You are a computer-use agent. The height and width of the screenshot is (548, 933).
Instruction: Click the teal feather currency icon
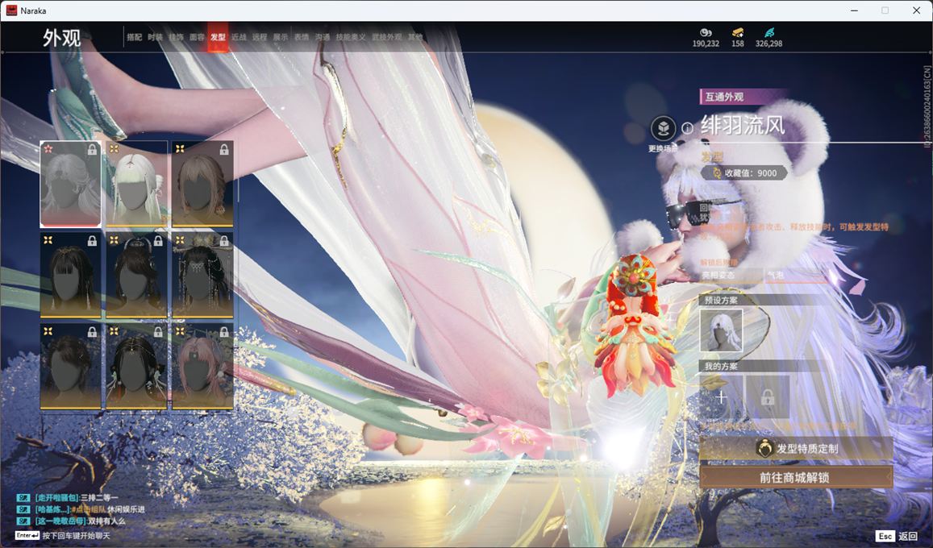[768, 32]
